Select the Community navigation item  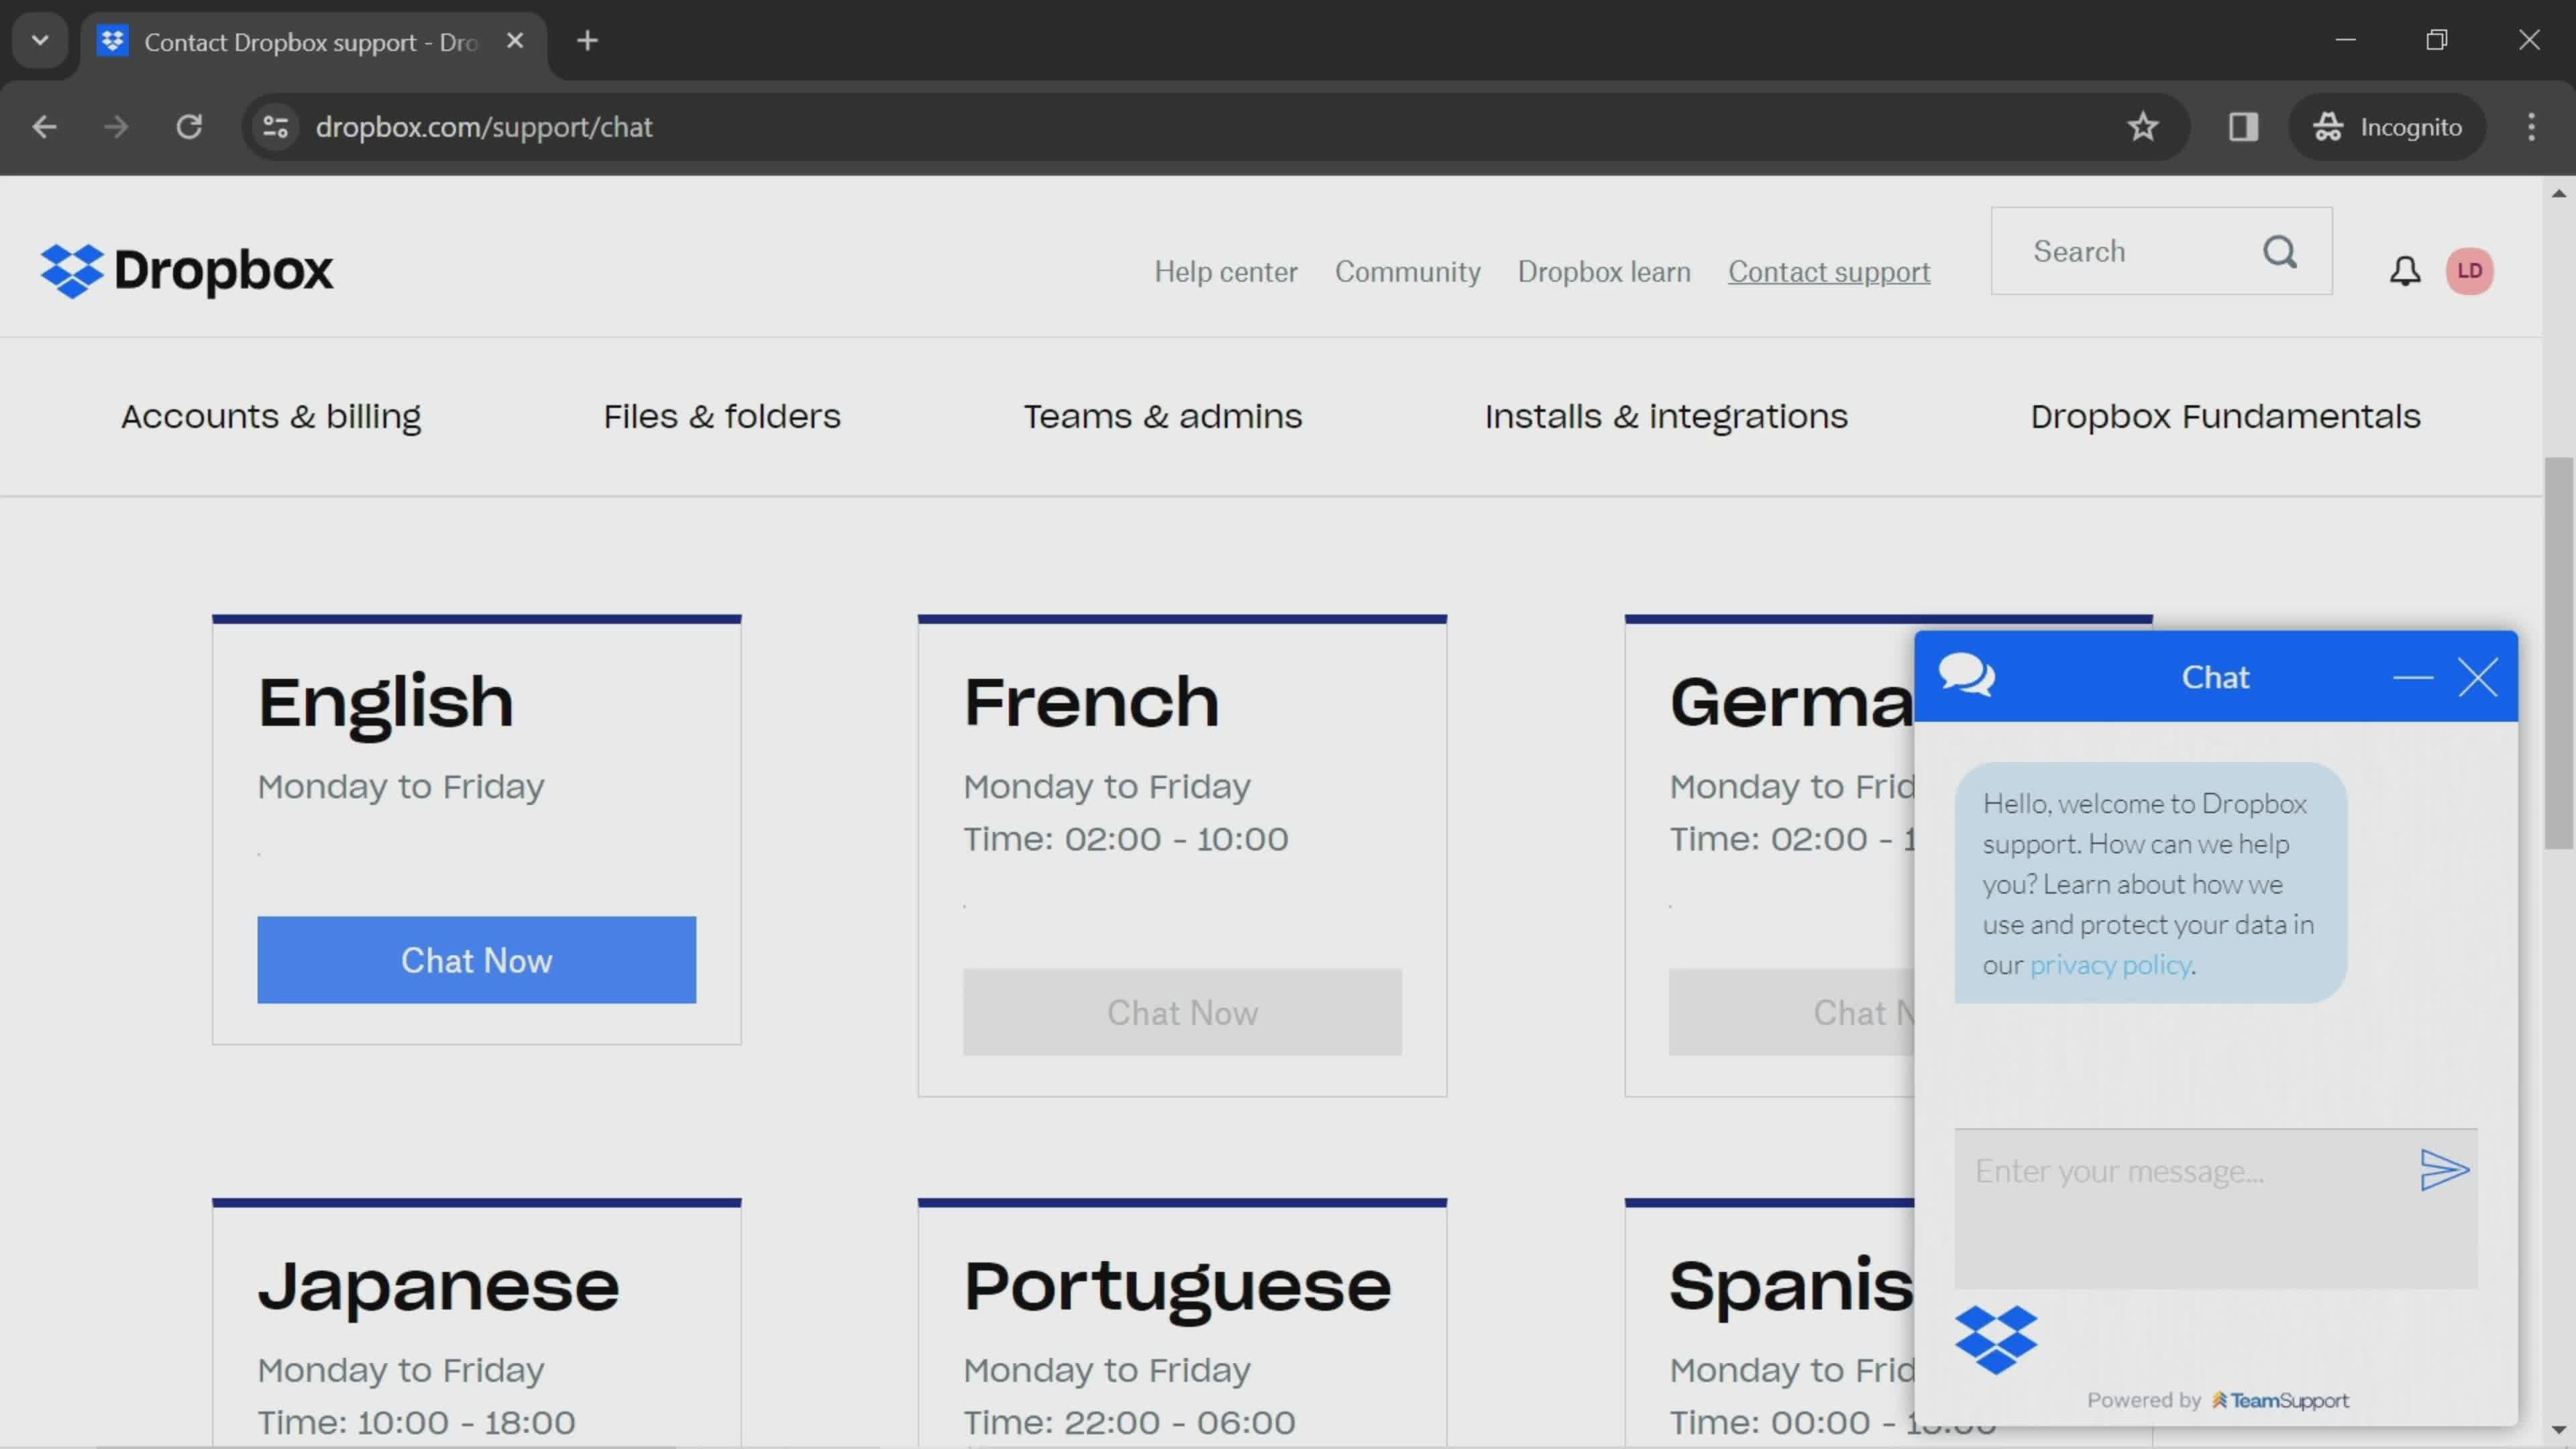[1408, 271]
